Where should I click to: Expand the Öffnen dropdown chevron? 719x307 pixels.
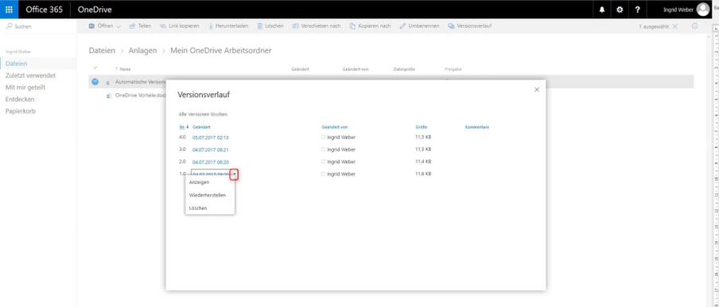pos(119,26)
